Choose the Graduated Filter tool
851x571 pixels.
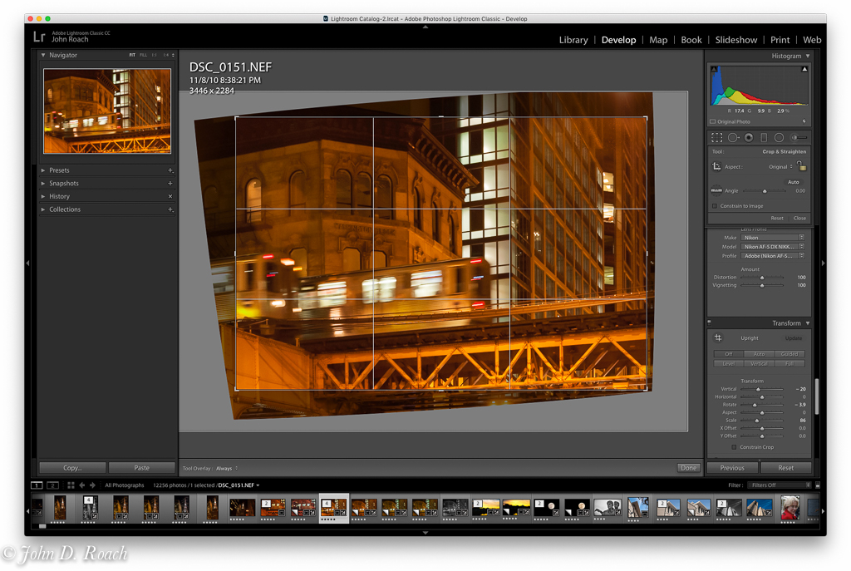pos(764,137)
